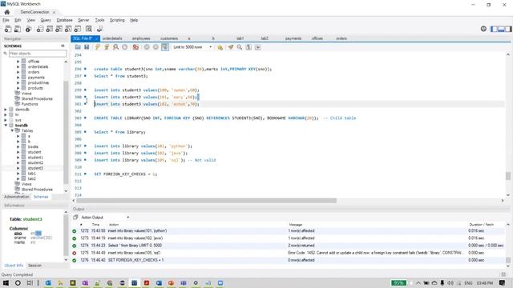
Task: Switch to the customers tab
Action: (169, 38)
